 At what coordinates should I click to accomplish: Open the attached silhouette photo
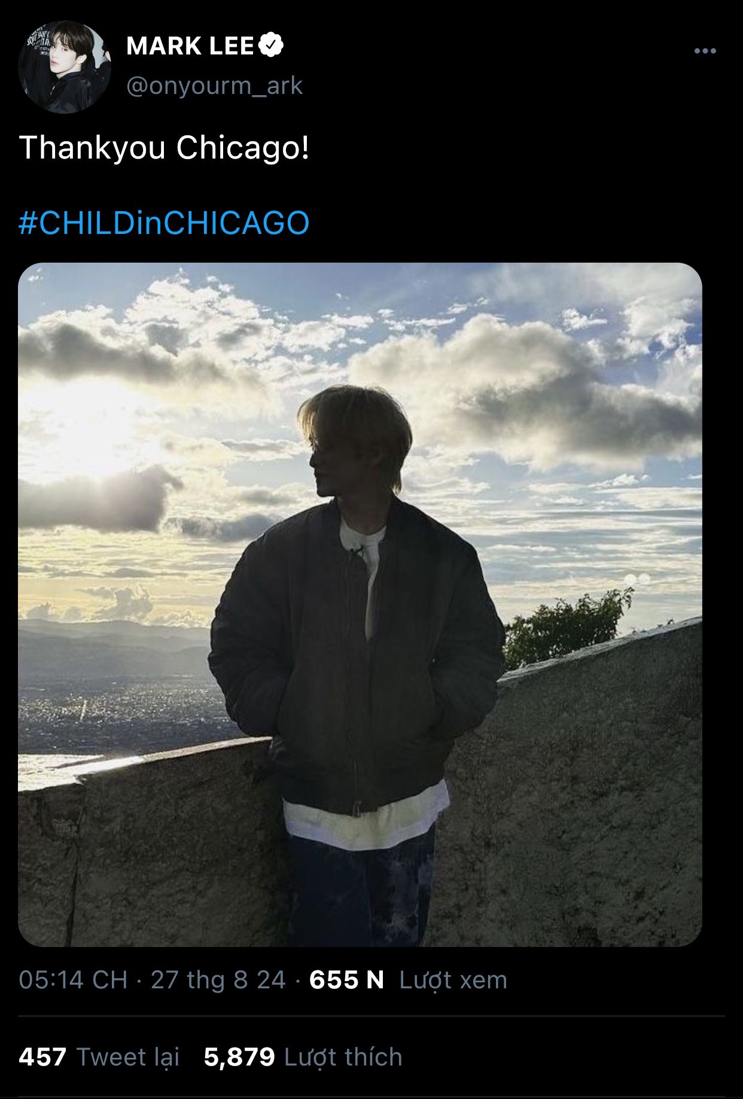coord(360,605)
